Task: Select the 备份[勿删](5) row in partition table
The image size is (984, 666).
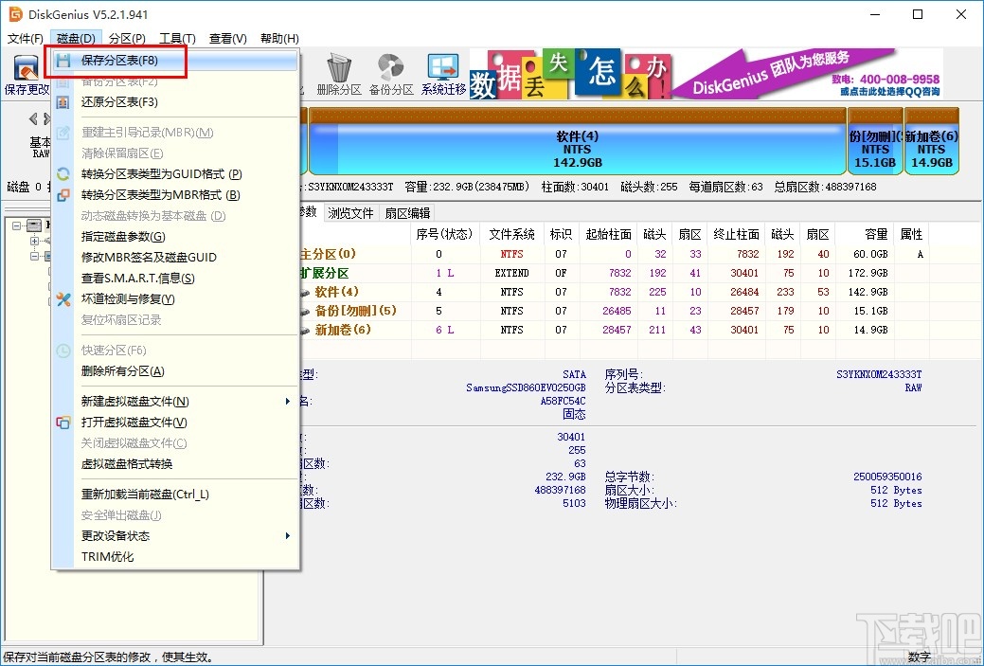Action: (x=355, y=311)
